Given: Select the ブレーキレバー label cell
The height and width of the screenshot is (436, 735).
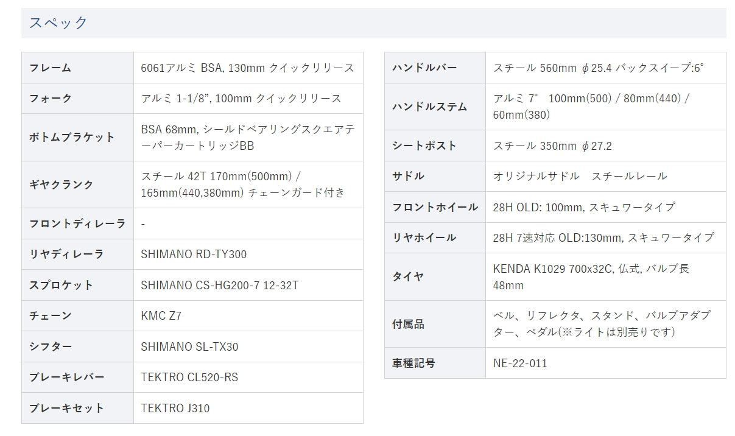Looking at the screenshot, I should (77, 377).
